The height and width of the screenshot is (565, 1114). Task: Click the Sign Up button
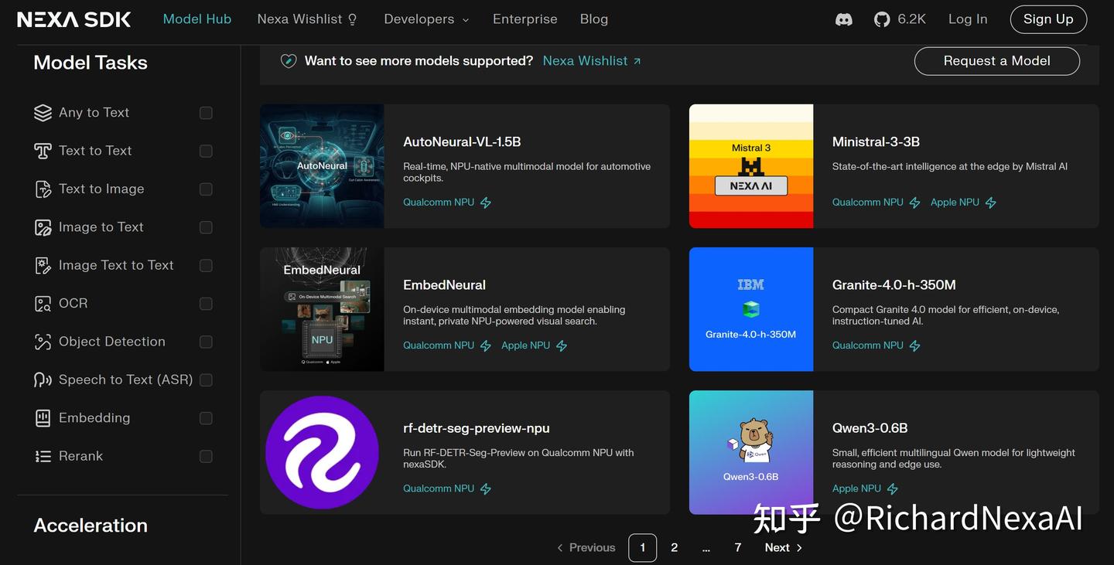(x=1048, y=19)
